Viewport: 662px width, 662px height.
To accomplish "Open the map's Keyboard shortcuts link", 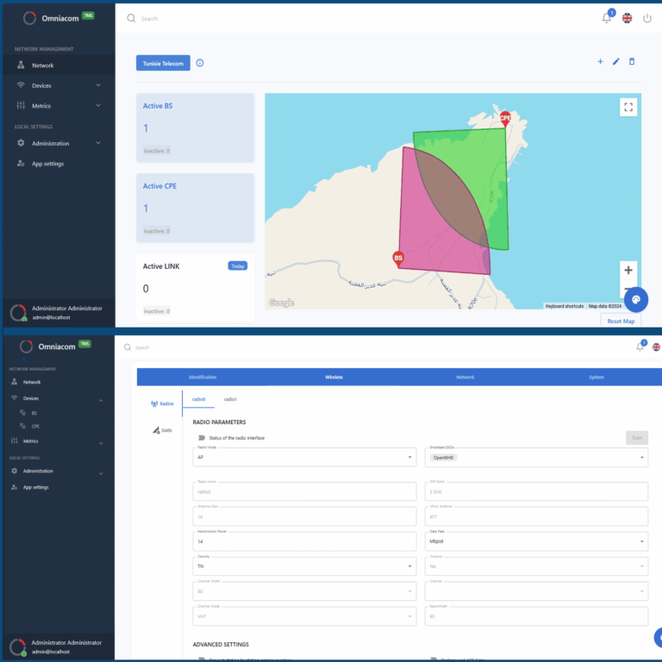I will tap(564, 306).
